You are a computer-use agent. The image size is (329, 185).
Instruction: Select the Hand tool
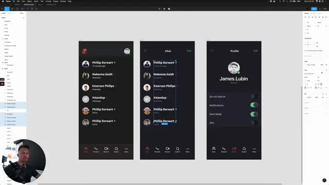click(x=32, y=9)
